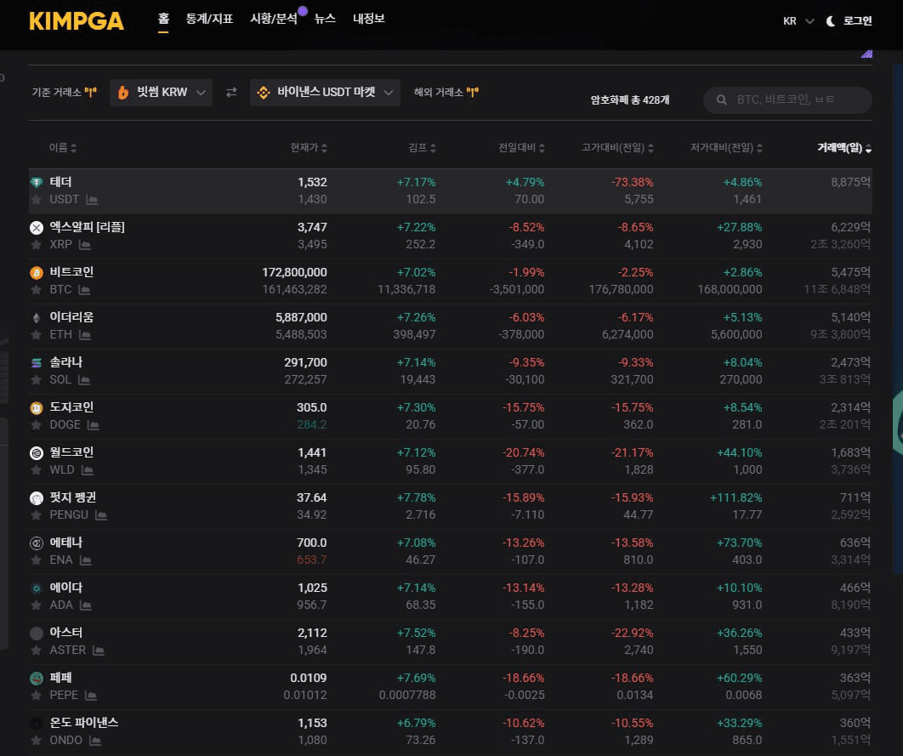Click the magnifier icon in search box
The image size is (903, 756).
[722, 100]
